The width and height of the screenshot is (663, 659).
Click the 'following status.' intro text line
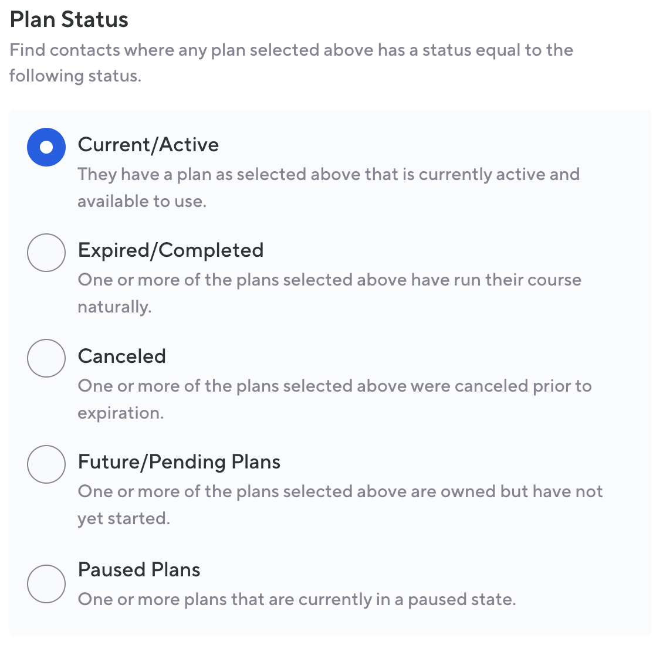(x=75, y=76)
